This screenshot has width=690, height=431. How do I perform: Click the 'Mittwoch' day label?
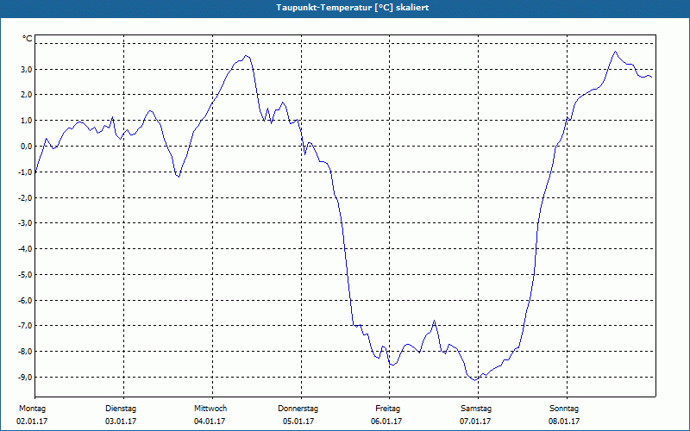pos(210,409)
